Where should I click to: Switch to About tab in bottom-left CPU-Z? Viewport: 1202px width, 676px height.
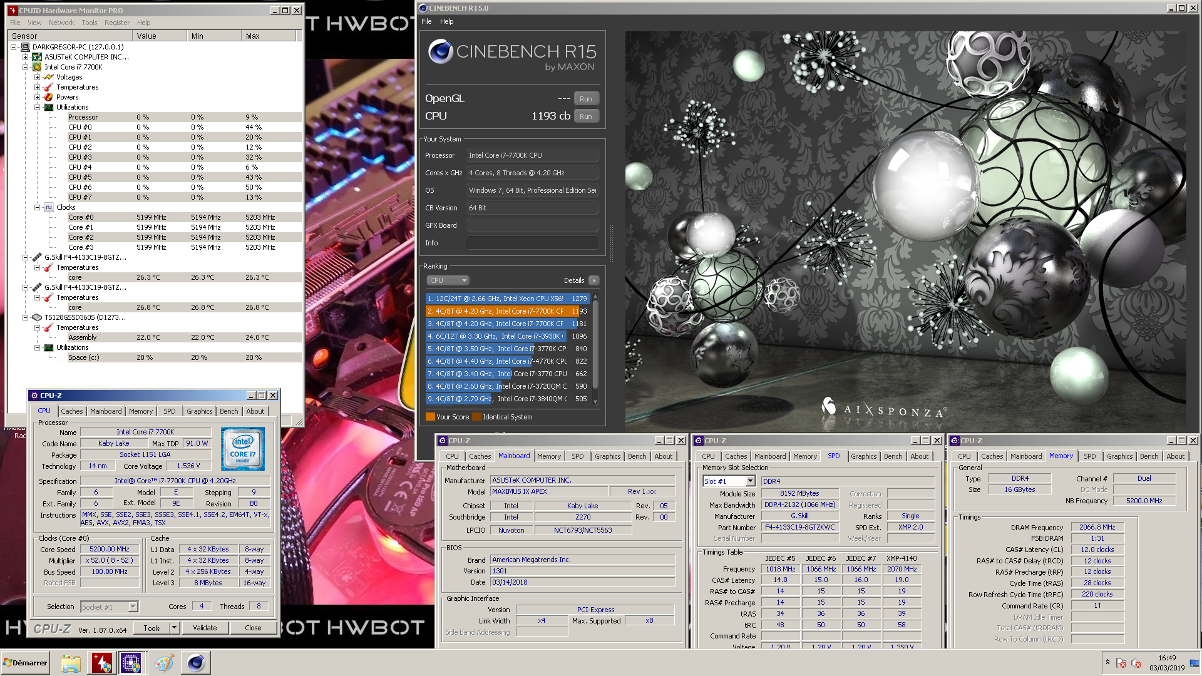click(255, 411)
